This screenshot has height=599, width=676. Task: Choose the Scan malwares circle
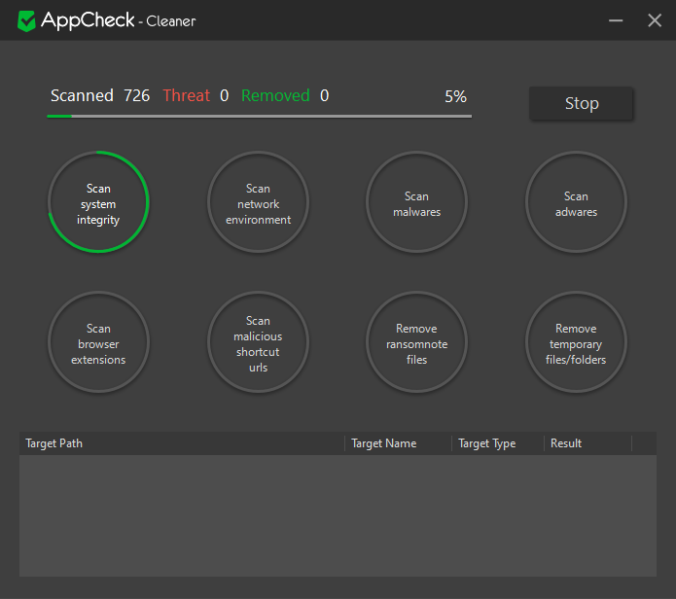tap(417, 201)
